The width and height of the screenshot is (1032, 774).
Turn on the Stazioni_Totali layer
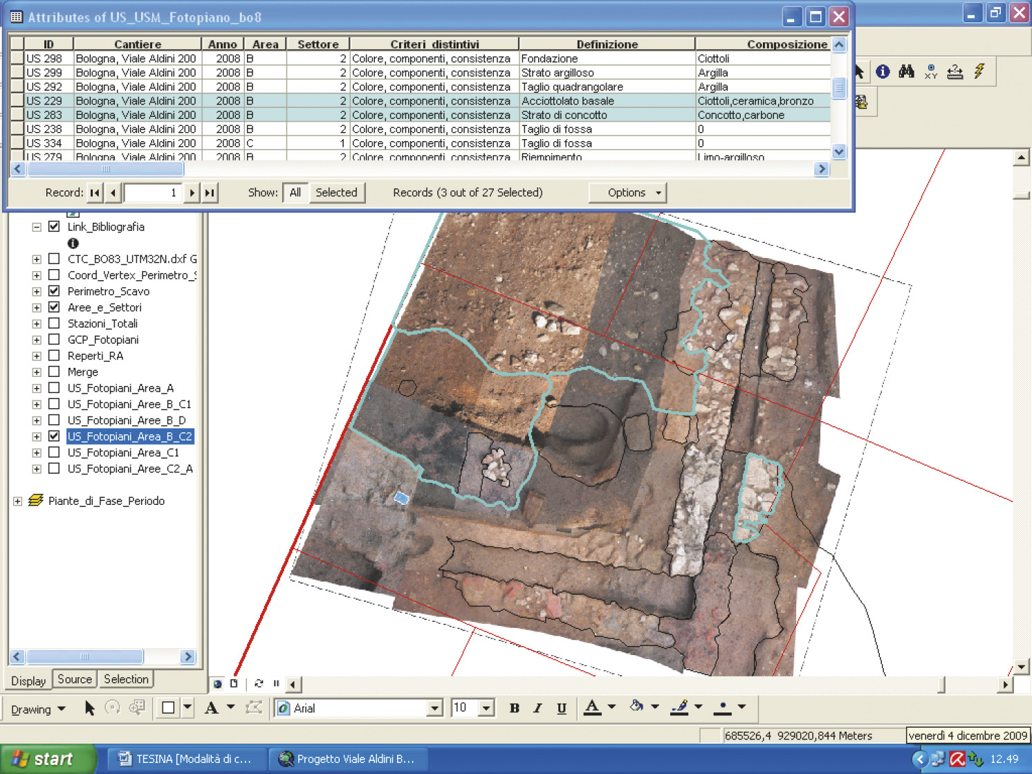pos(54,324)
